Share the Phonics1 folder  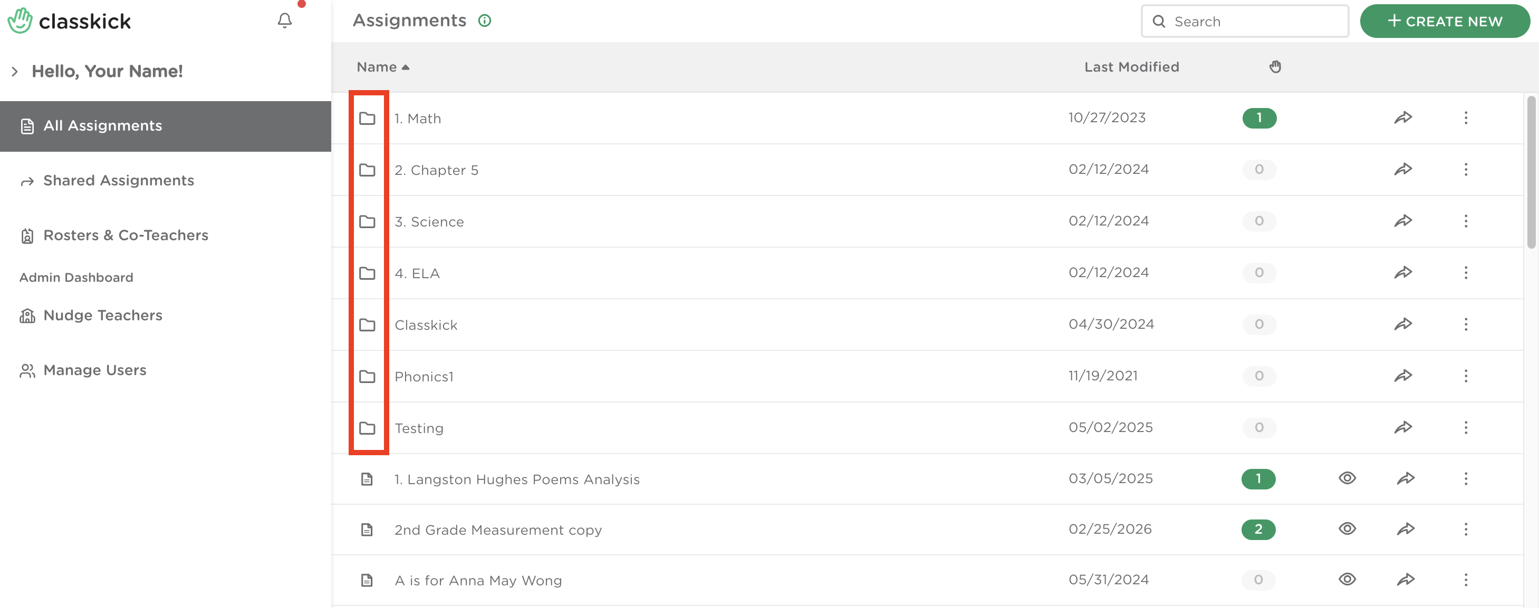coord(1403,376)
